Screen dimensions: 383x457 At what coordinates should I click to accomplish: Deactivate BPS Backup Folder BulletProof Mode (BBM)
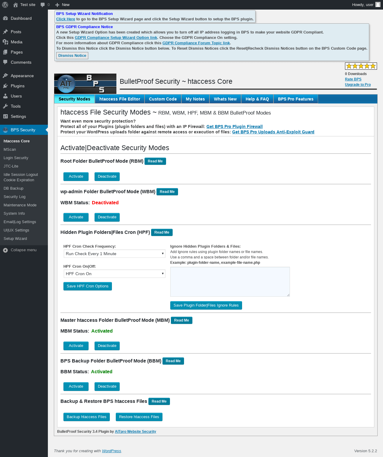[x=107, y=386]
